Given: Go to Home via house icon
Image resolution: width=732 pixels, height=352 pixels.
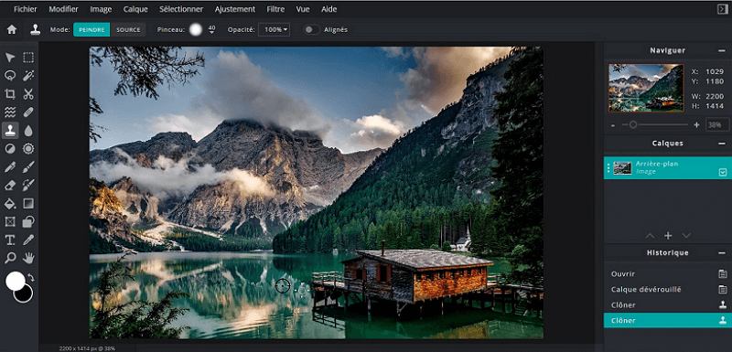Looking at the screenshot, I should (12, 29).
